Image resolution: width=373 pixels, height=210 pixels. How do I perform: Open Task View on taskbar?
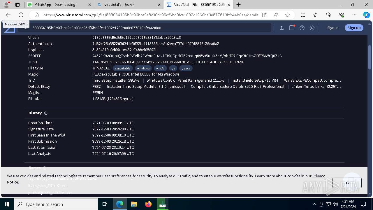[105, 204]
